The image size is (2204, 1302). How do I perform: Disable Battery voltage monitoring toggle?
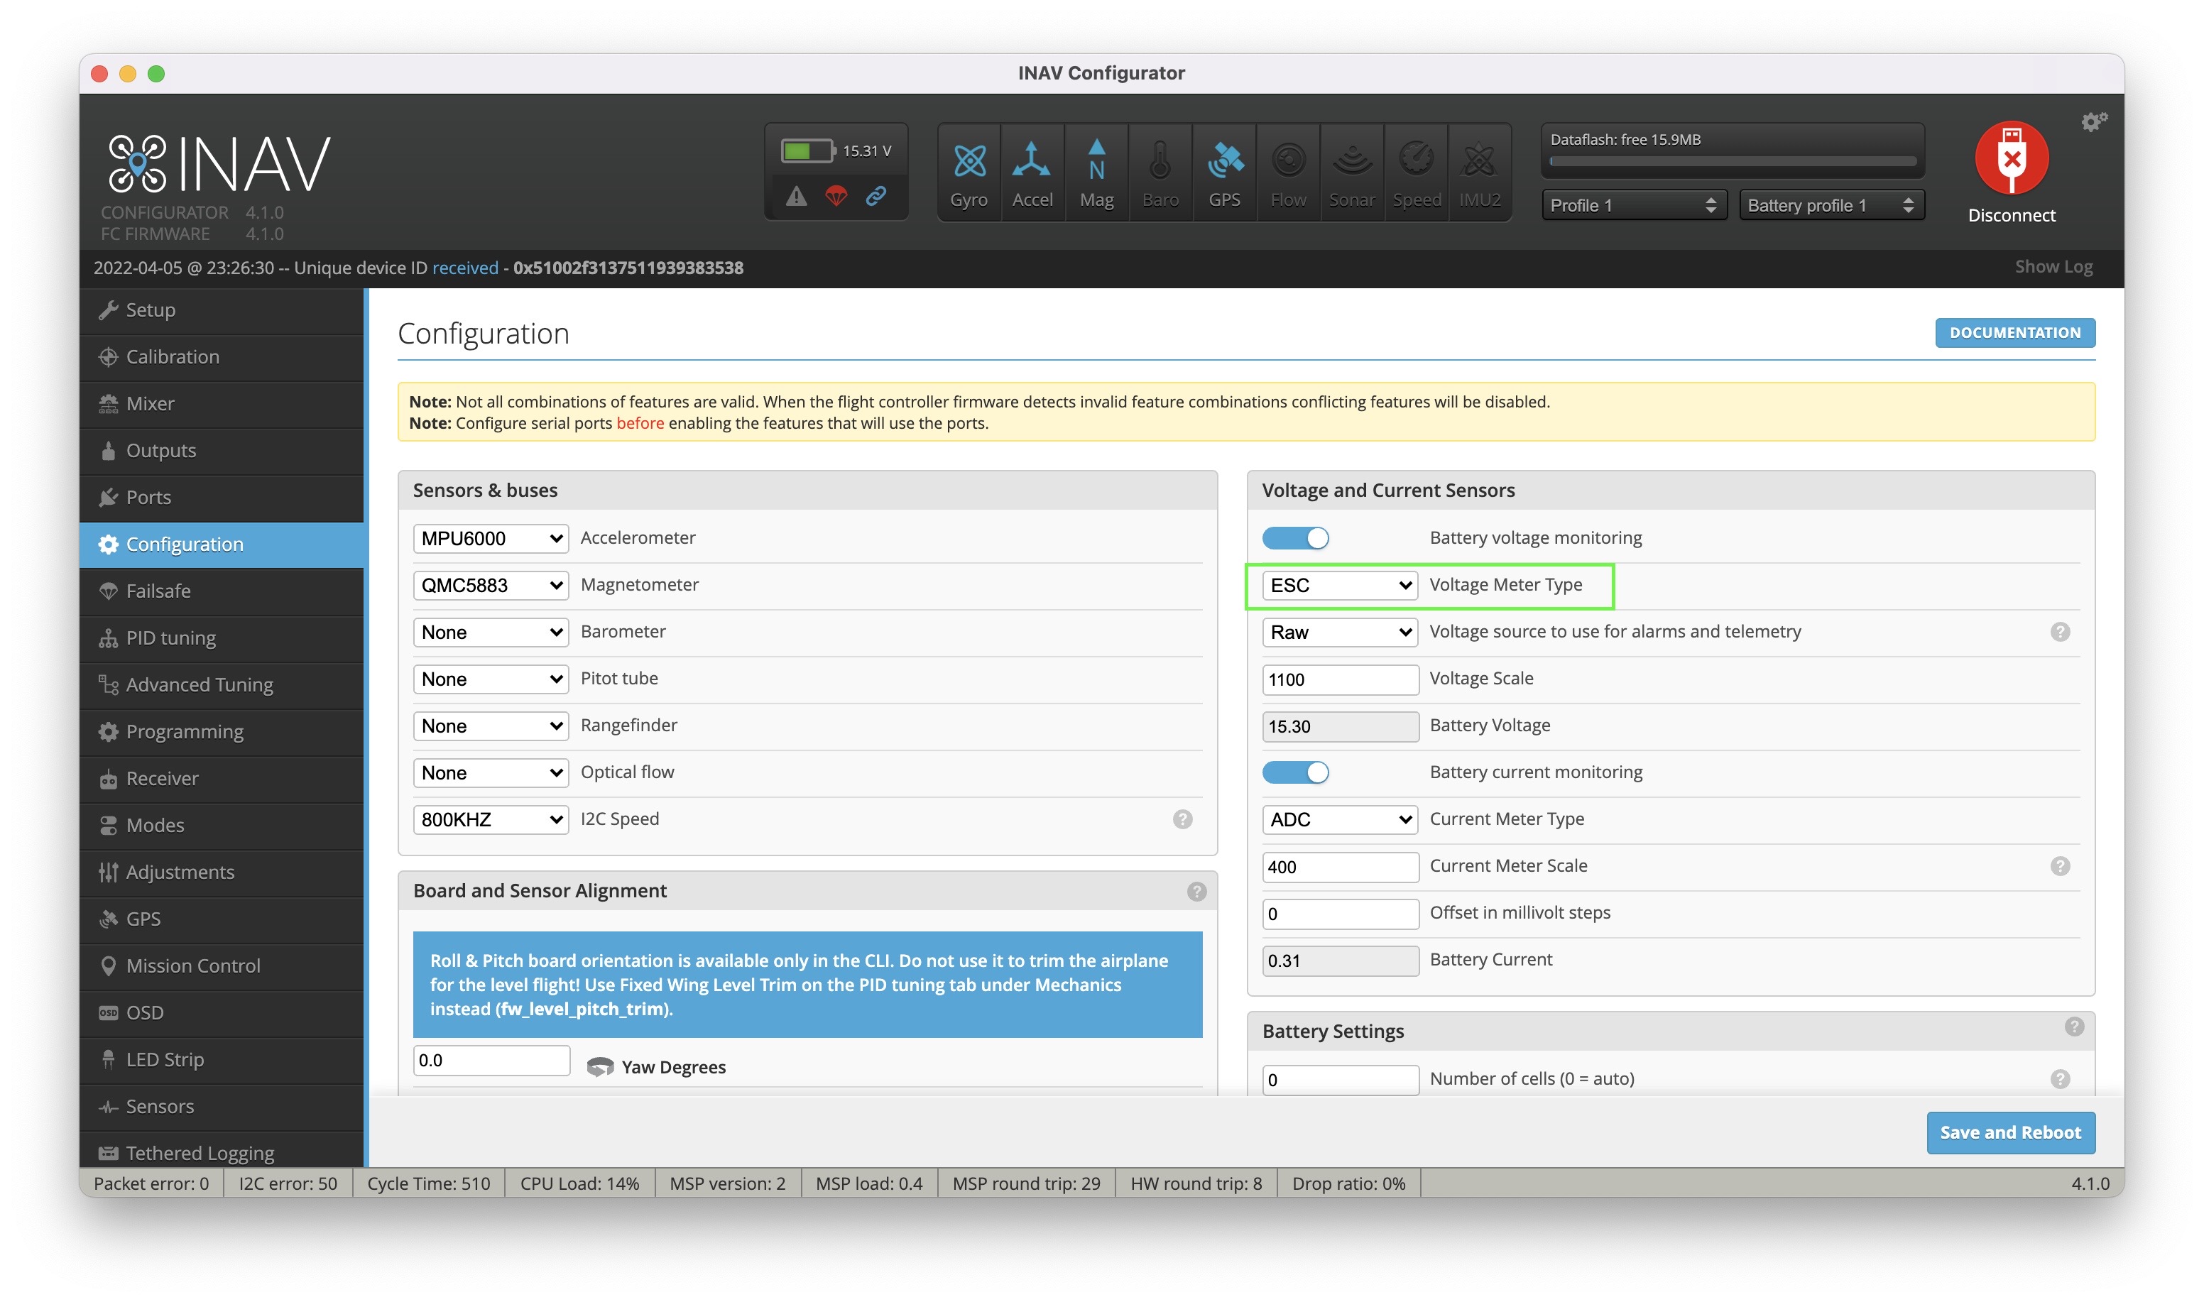point(1295,538)
